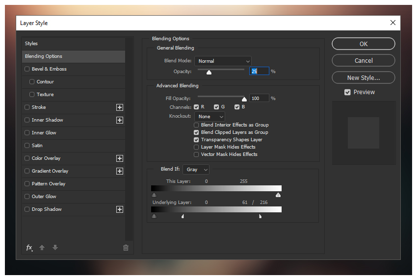Click the style preview thumbnail
This screenshot has height=280, width=417.
click(x=364, y=133)
